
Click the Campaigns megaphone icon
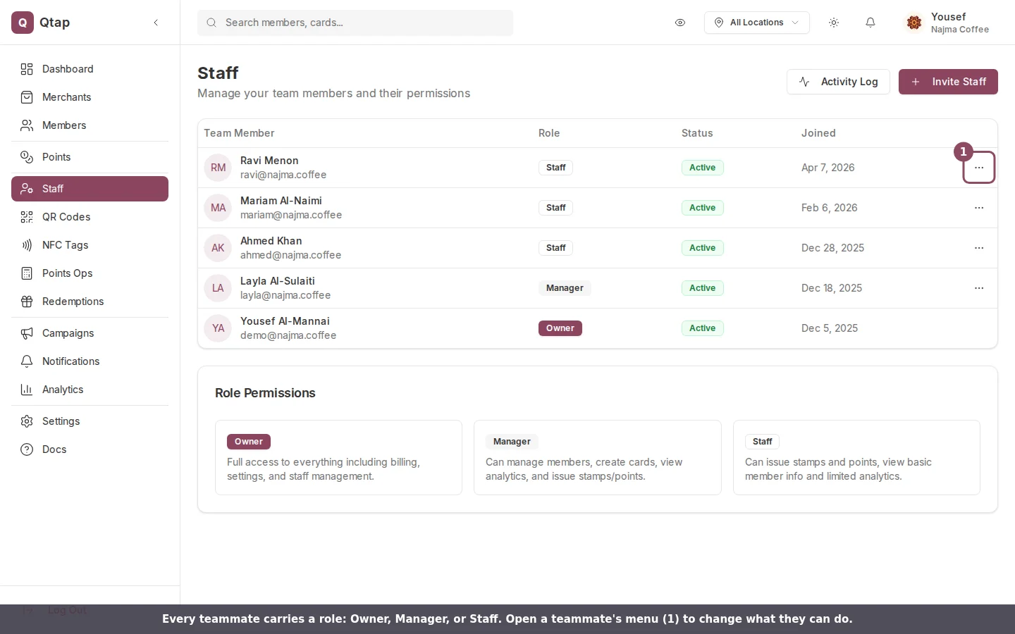[x=27, y=333]
